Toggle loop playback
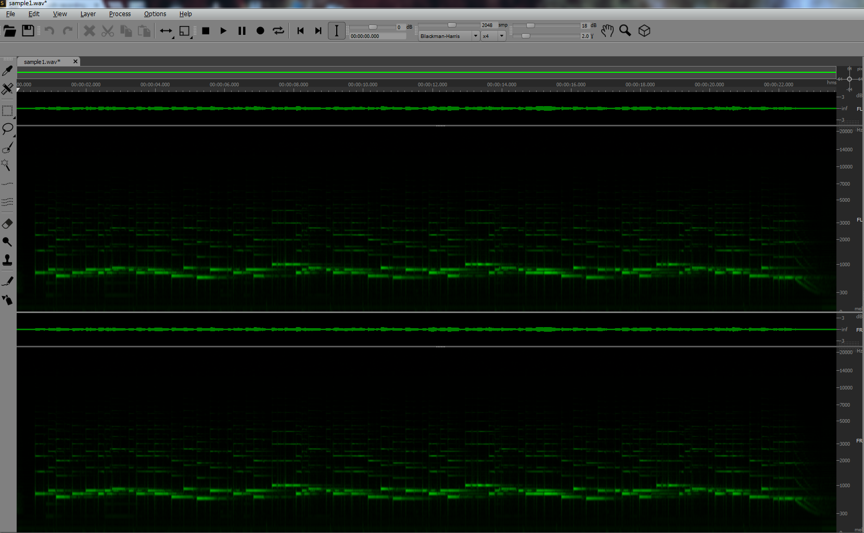Image resolution: width=864 pixels, height=533 pixels. click(x=278, y=31)
